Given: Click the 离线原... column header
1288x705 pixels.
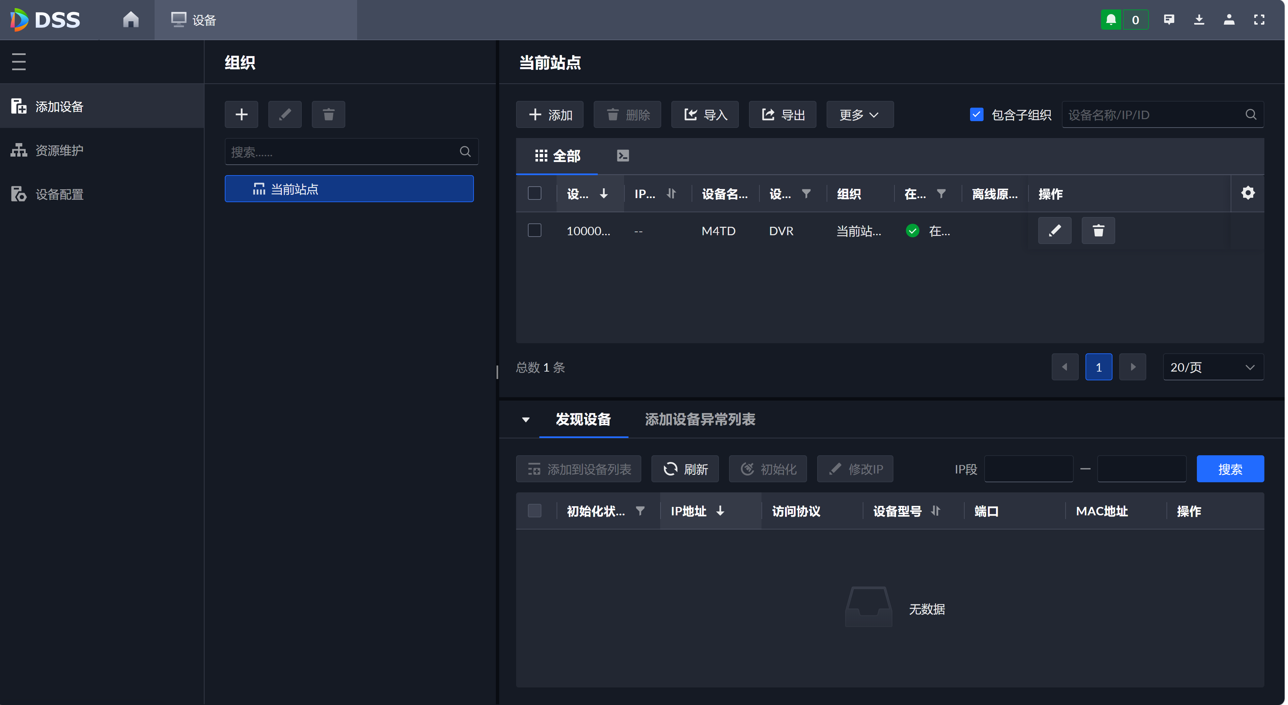Looking at the screenshot, I should (x=995, y=193).
